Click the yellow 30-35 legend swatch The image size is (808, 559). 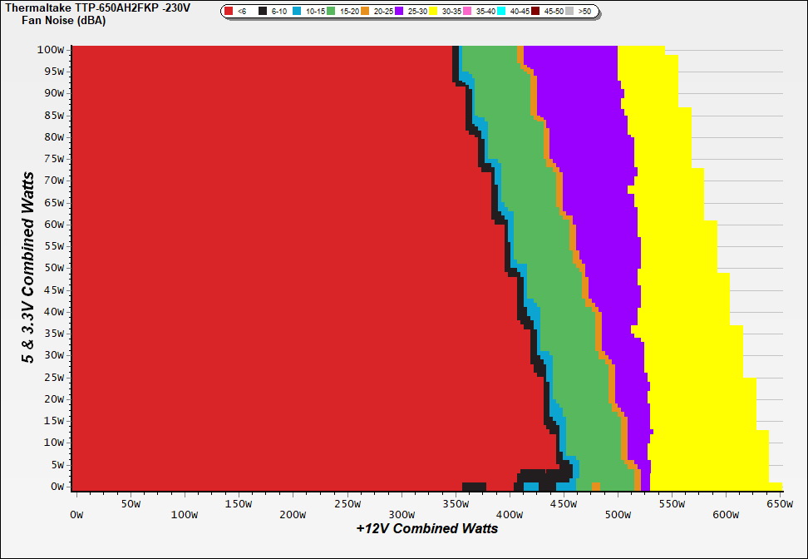pos(434,12)
